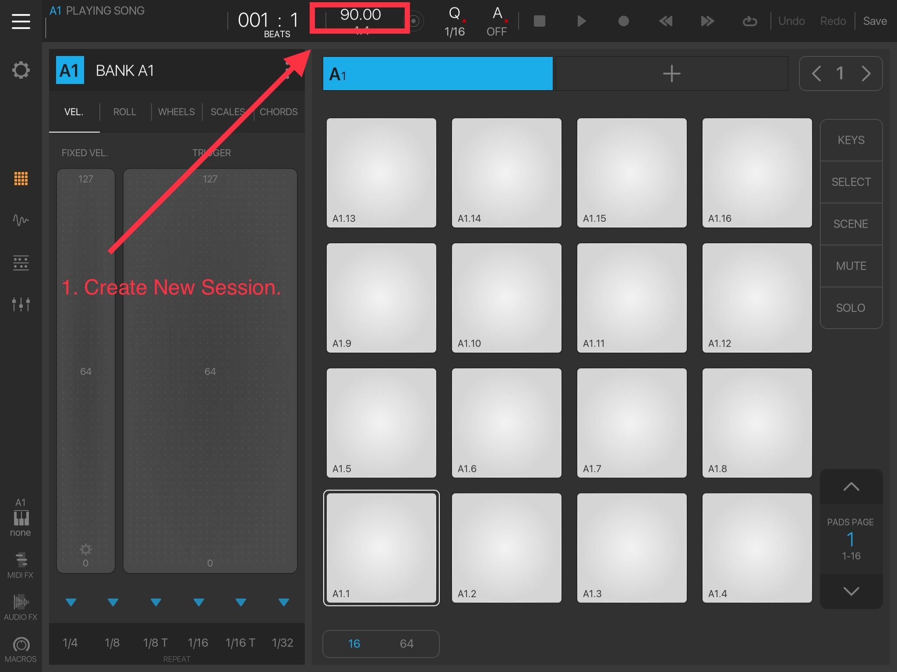
Task: Open the waveform sample editor view
Action: pos(21,220)
